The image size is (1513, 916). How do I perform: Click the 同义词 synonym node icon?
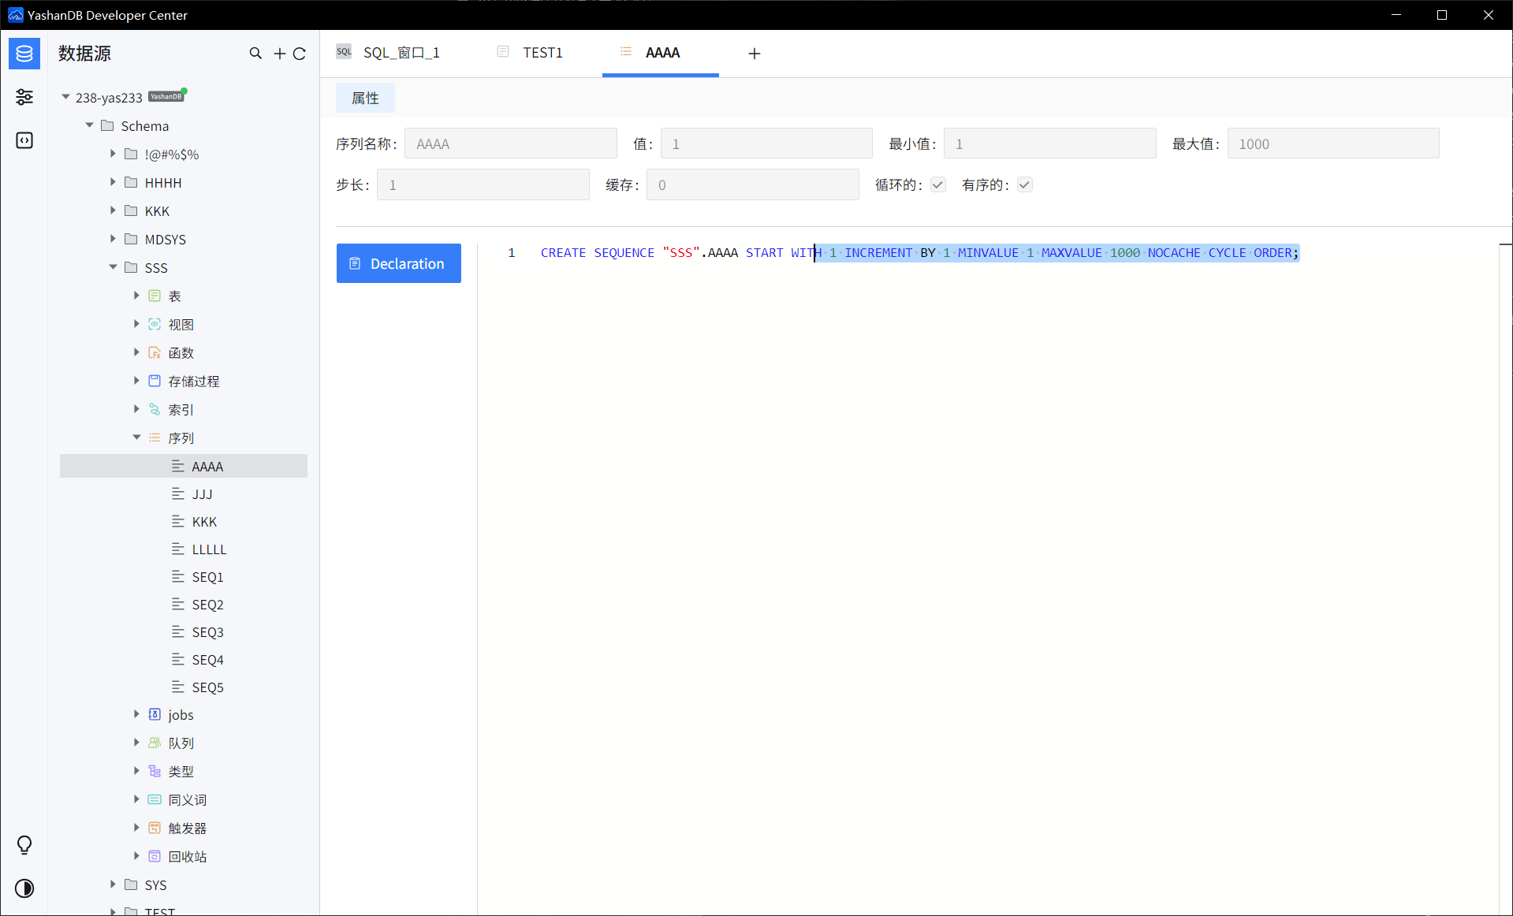(155, 799)
